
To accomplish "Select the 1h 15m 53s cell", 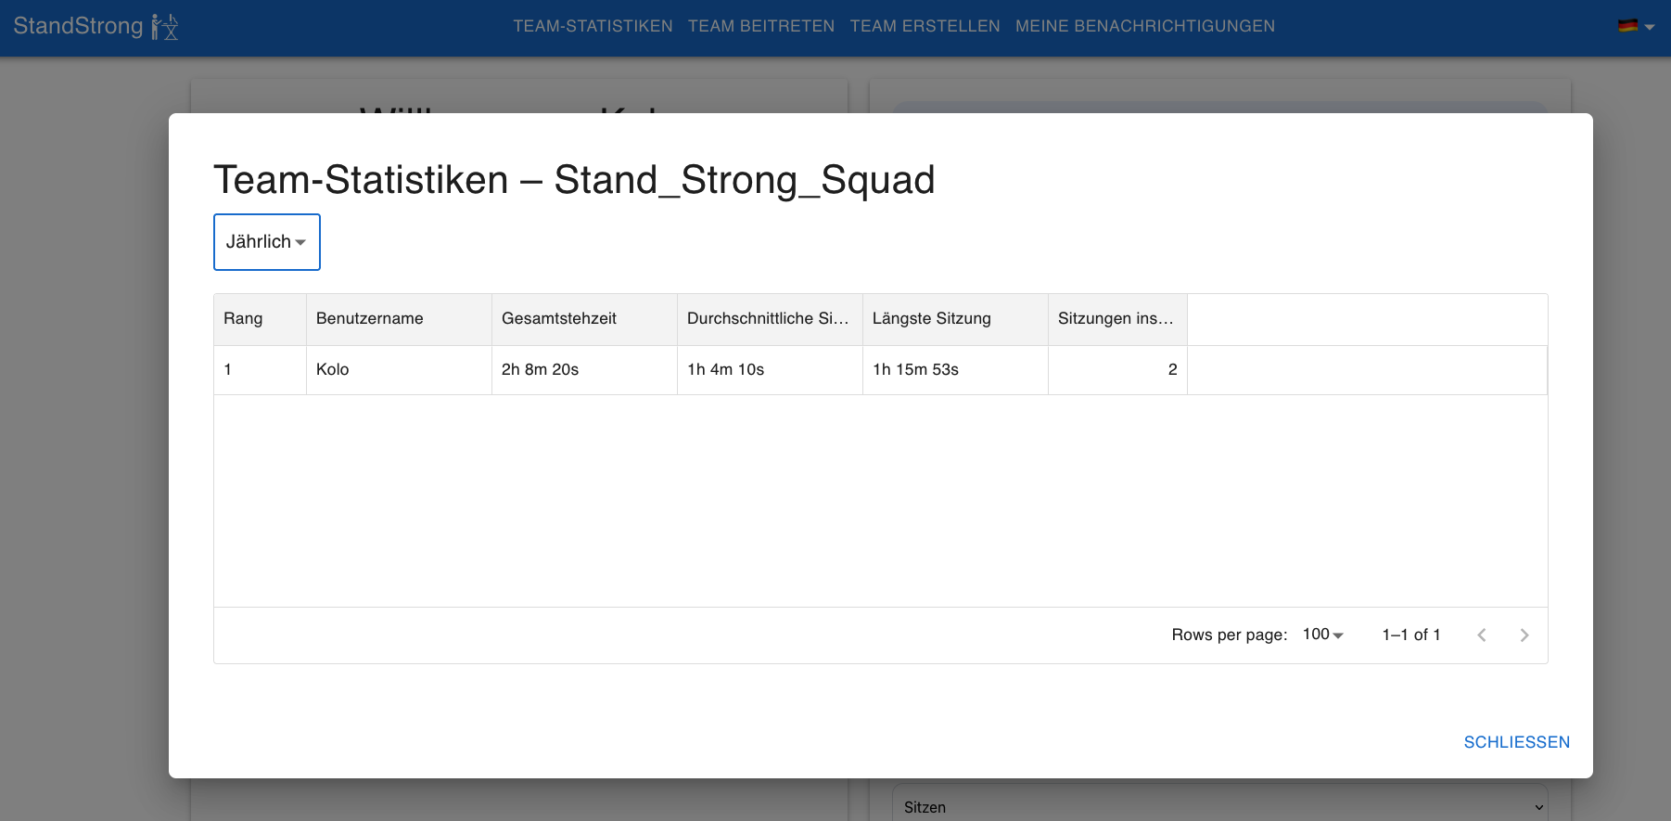I will coord(956,370).
